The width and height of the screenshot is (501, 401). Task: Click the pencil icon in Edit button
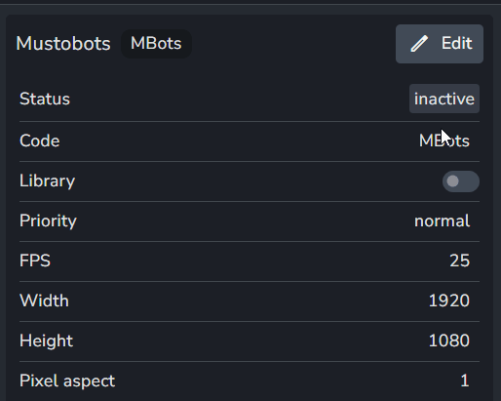419,44
